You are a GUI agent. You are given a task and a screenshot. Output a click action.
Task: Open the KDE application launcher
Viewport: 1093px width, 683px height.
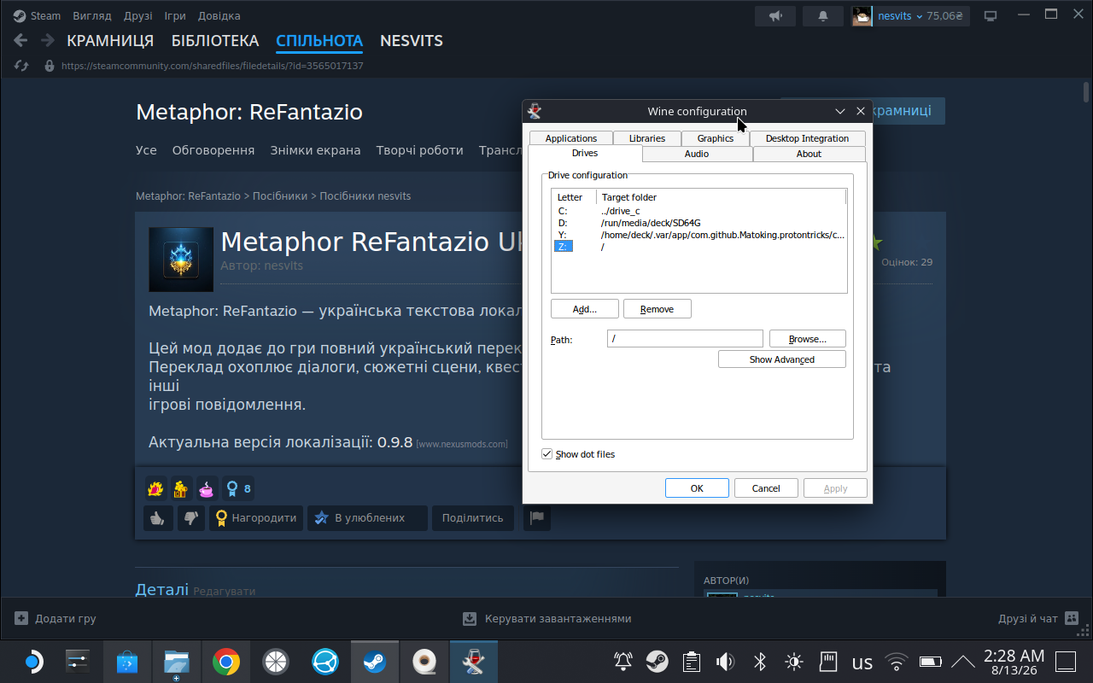tap(32, 662)
